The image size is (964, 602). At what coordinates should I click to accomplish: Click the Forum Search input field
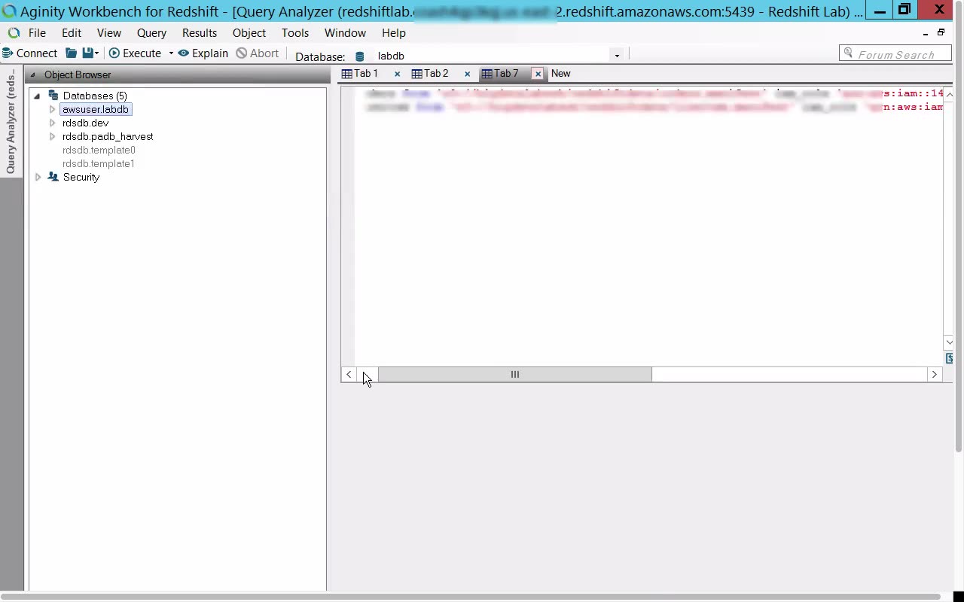click(x=895, y=53)
